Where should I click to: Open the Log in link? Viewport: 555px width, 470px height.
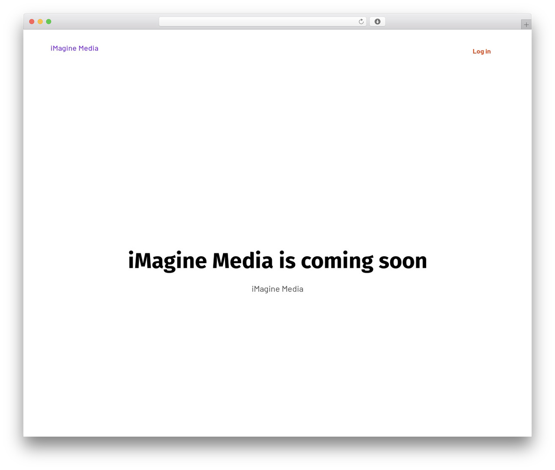(x=481, y=51)
